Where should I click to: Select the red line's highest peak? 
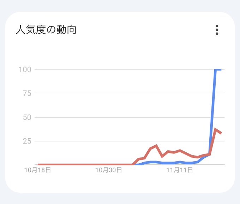pos(216,129)
